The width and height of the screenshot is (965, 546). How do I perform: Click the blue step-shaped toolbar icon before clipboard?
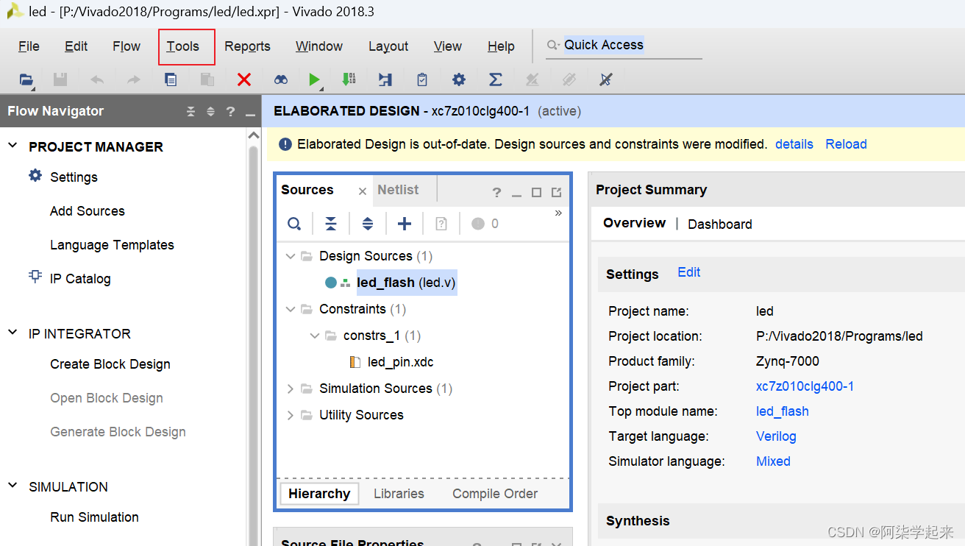click(x=385, y=79)
